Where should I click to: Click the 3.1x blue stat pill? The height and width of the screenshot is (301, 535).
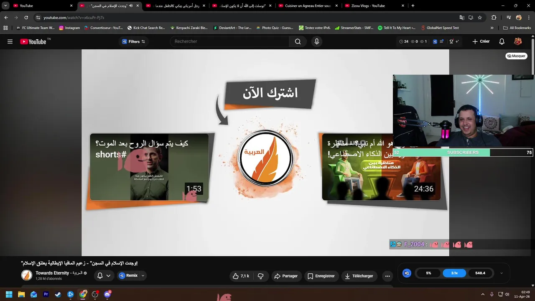click(x=454, y=273)
